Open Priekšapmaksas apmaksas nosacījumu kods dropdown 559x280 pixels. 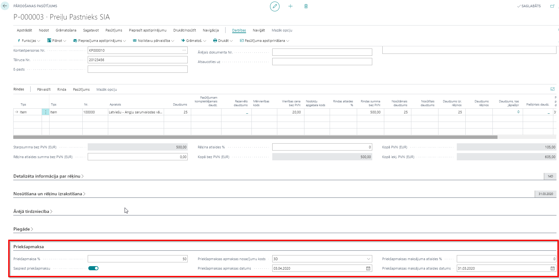click(368, 259)
